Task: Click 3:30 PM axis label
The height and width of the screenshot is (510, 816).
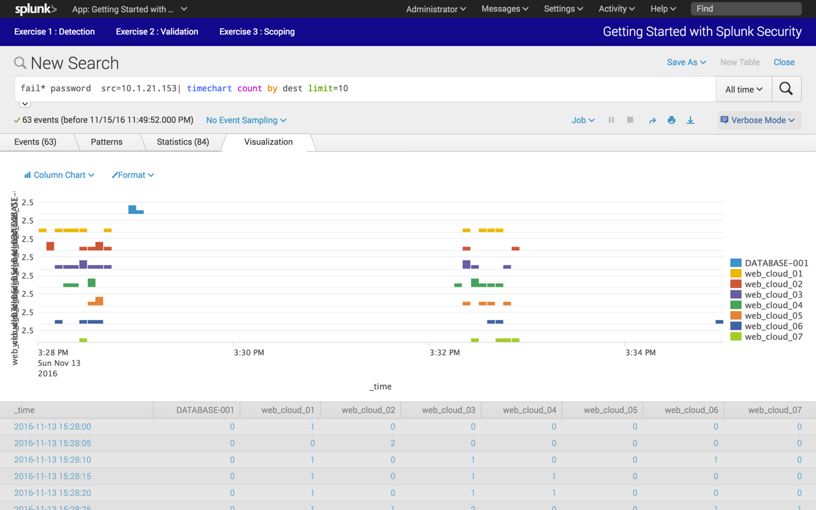Action: click(249, 353)
